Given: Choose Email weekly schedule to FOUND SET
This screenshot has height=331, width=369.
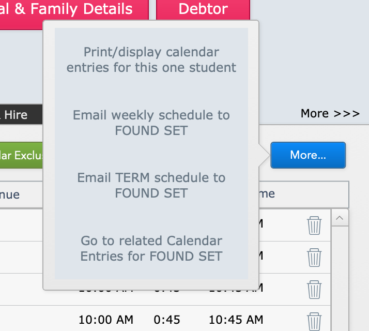Looking at the screenshot, I should [x=151, y=123].
